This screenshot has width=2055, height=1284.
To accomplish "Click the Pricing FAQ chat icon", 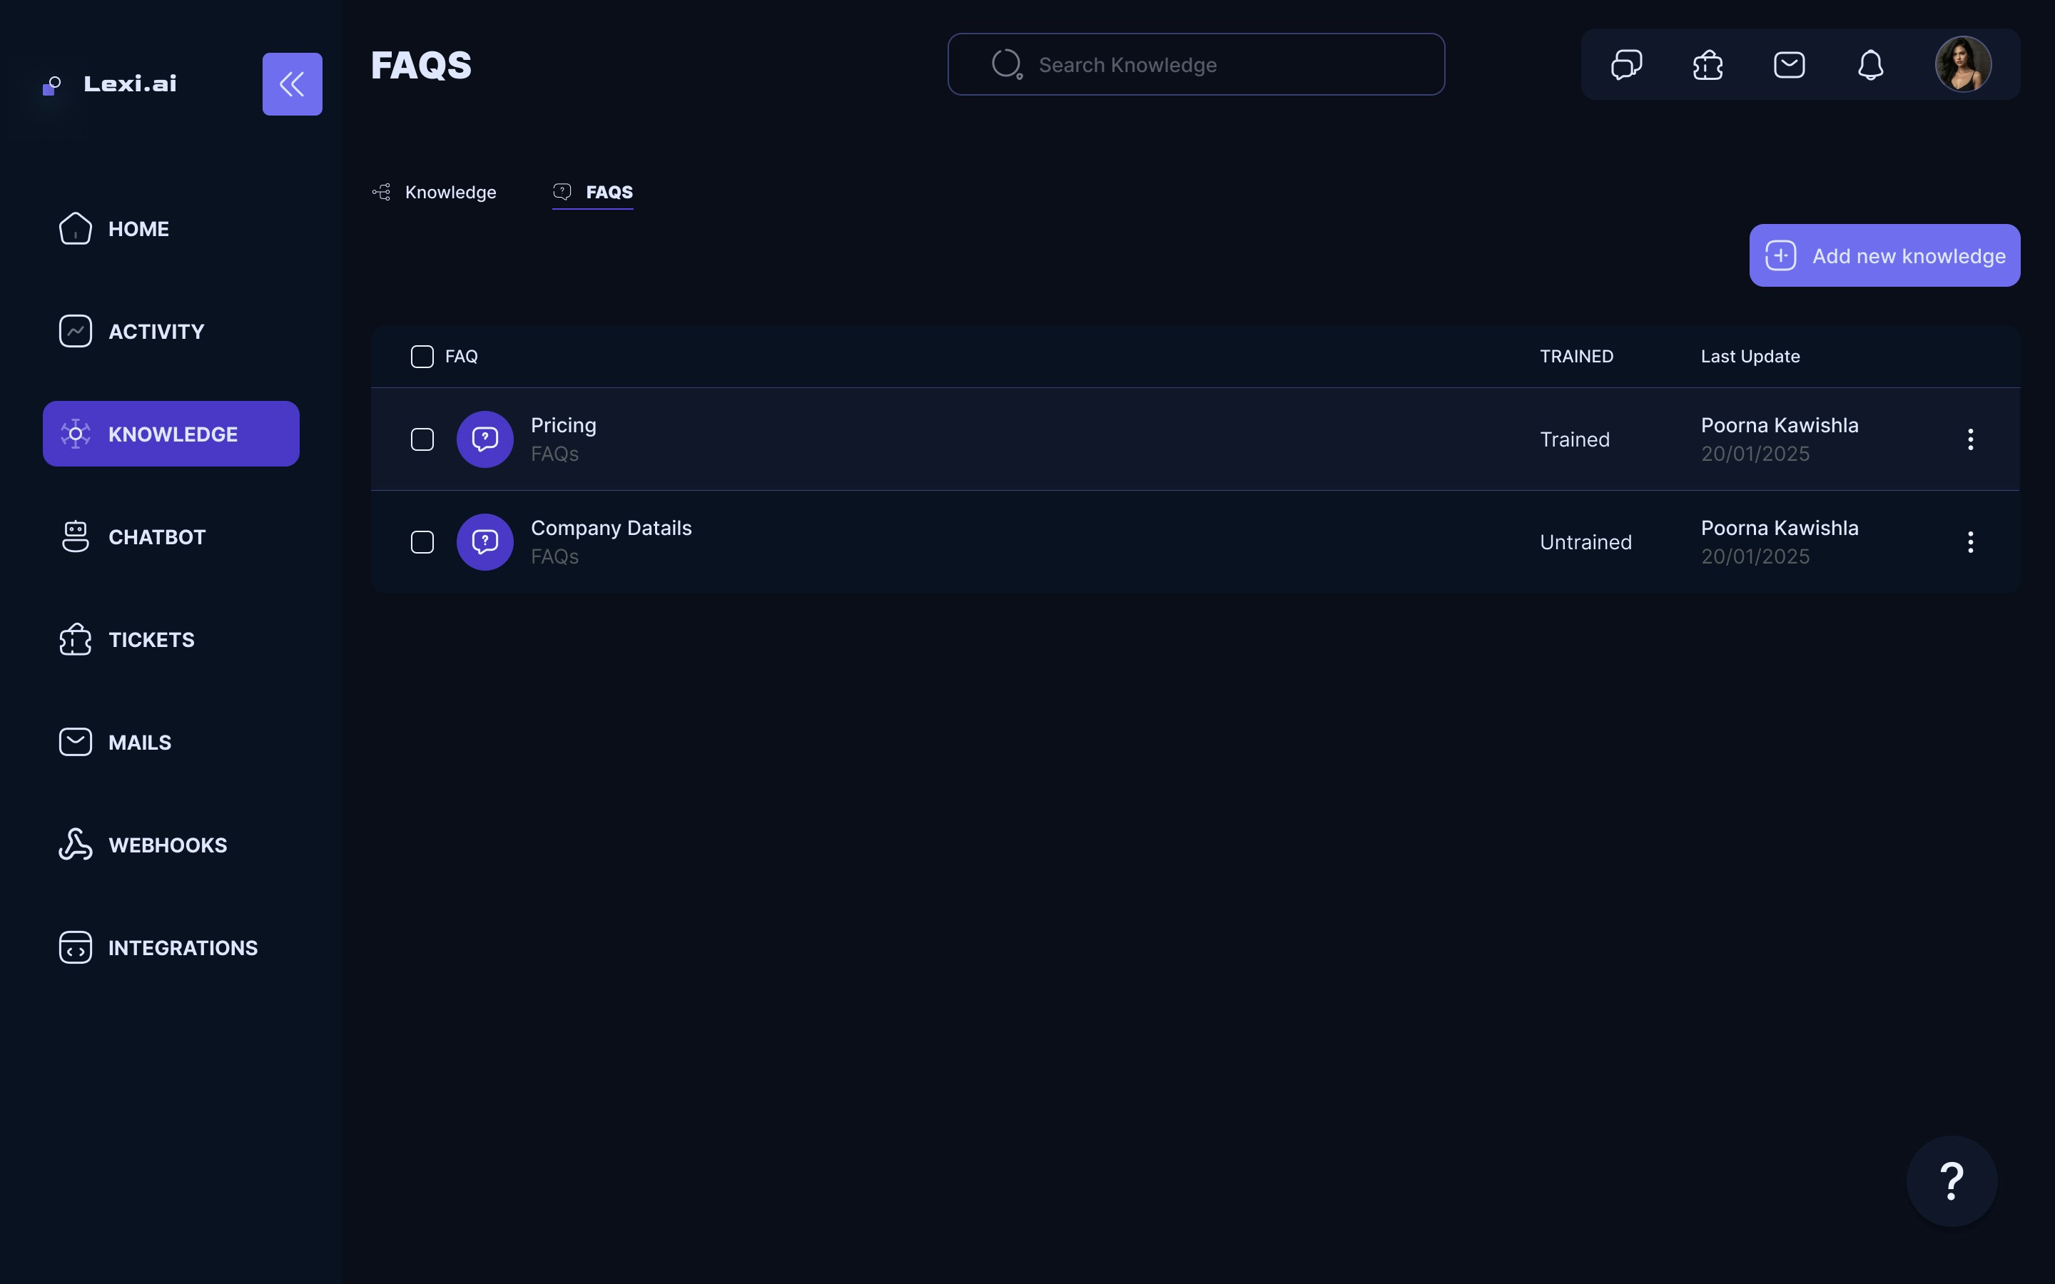I will pyautogui.click(x=485, y=439).
